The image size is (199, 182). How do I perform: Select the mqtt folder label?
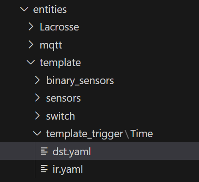point(51,45)
